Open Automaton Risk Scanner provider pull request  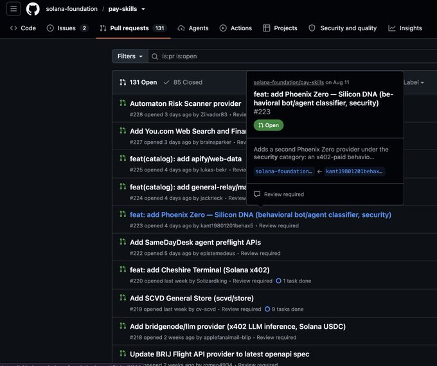(x=185, y=103)
